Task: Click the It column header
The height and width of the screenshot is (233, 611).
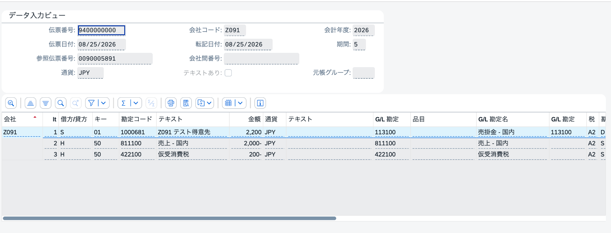Action: 51,119
